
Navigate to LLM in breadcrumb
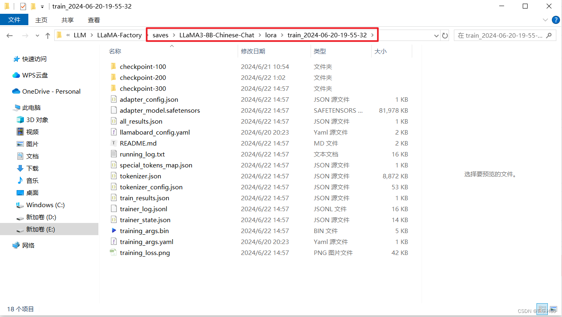80,35
